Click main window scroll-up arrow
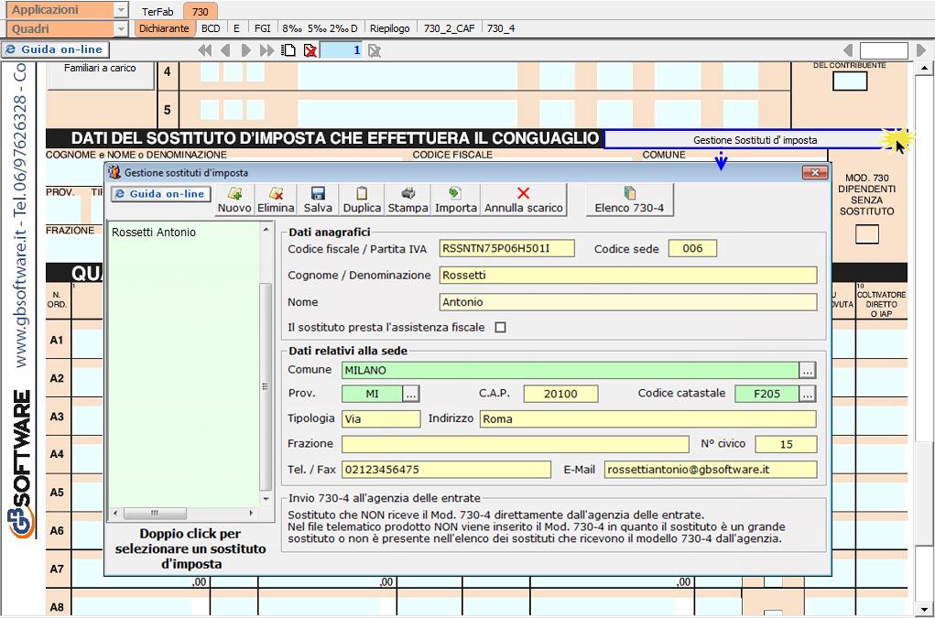This screenshot has height=618, width=935. (924, 69)
